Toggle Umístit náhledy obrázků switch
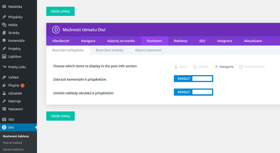This screenshot has height=153, width=280. (193, 92)
